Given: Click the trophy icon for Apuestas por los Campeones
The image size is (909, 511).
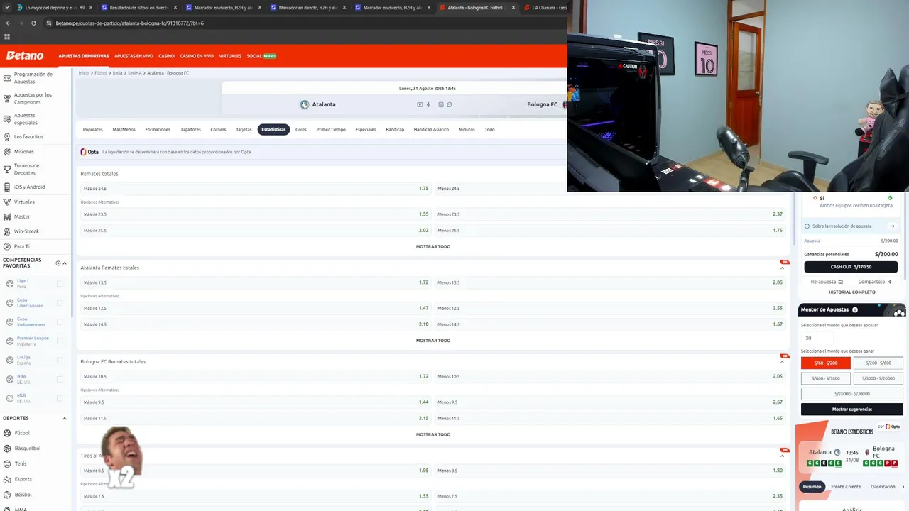Looking at the screenshot, I should tap(7, 98).
